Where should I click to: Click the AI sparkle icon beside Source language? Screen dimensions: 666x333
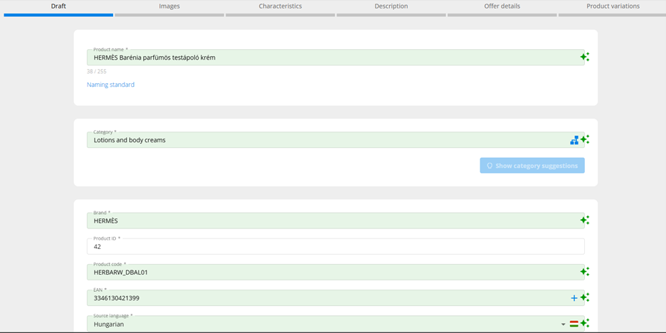coord(585,323)
